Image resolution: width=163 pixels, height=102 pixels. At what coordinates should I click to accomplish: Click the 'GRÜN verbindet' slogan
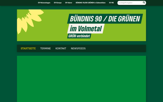point(79,36)
